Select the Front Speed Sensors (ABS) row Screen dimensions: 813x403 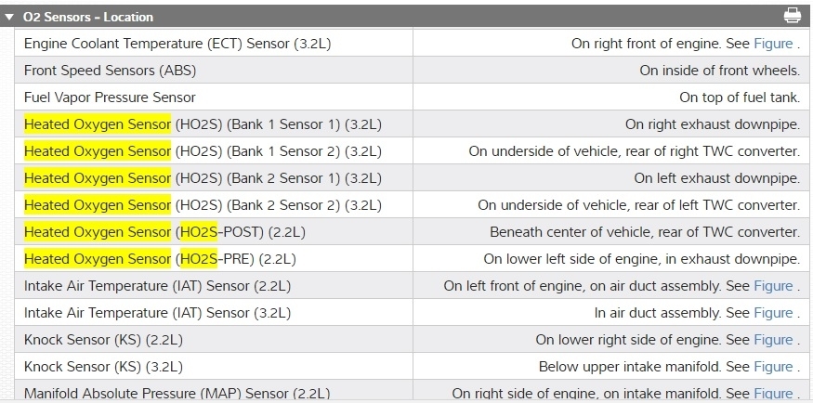coord(110,71)
